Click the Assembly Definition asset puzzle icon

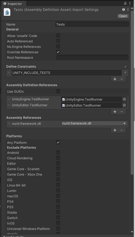pyautogui.click(x=7, y=12)
